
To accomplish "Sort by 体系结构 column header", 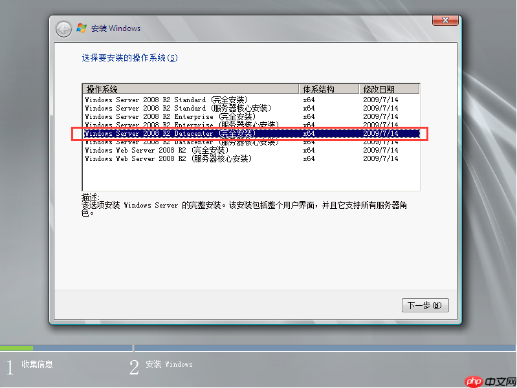I will pyautogui.click(x=329, y=89).
